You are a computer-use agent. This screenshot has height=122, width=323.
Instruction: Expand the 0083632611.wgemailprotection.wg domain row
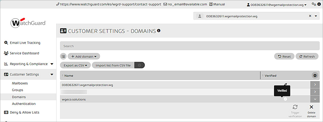(315, 85)
